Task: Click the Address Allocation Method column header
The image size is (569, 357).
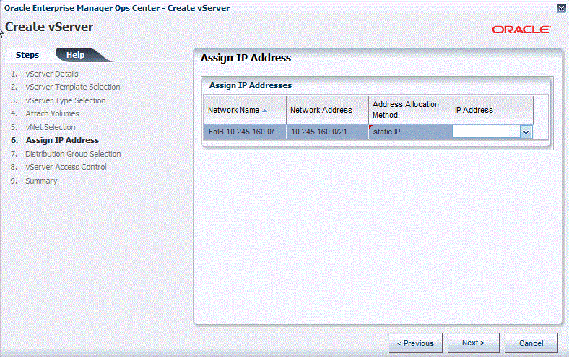Action: [409, 110]
